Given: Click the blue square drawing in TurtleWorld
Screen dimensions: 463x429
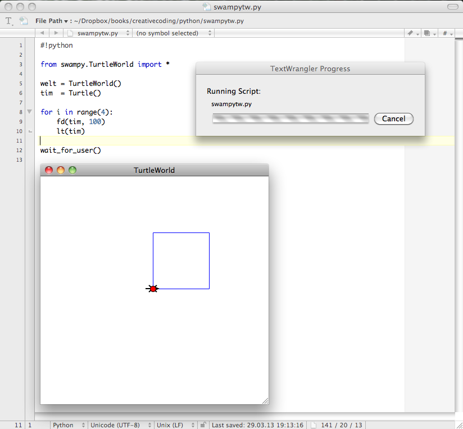Looking at the screenshot, I should [x=181, y=261].
